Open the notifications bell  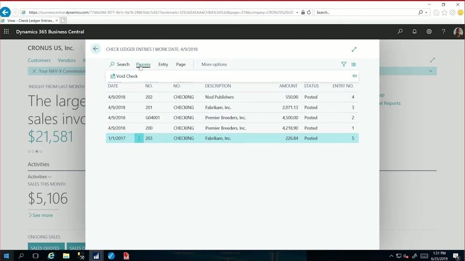(415, 32)
